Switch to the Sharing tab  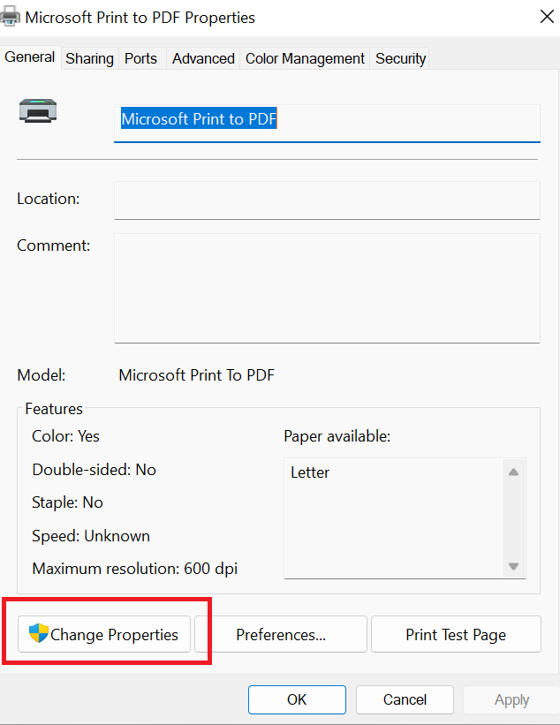(89, 58)
